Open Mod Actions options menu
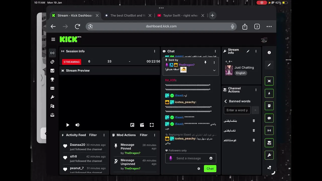Image resolution: width=322 pixels, height=181 pixels. (155, 135)
